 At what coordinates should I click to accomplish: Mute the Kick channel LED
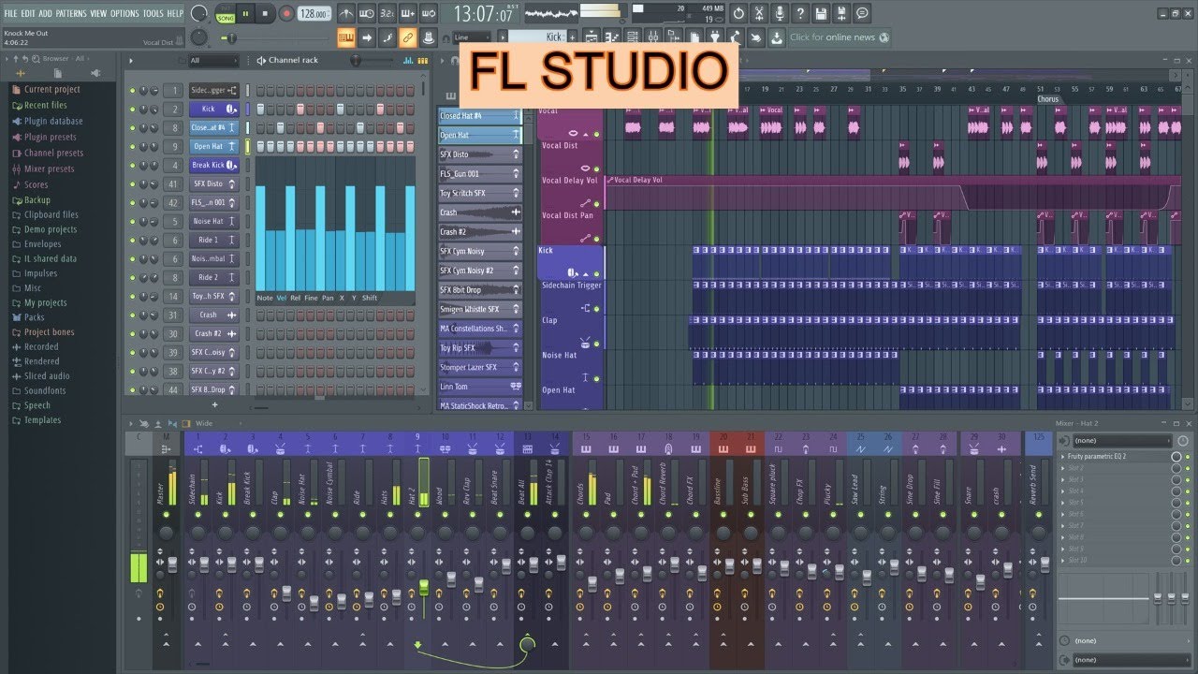[133, 110]
